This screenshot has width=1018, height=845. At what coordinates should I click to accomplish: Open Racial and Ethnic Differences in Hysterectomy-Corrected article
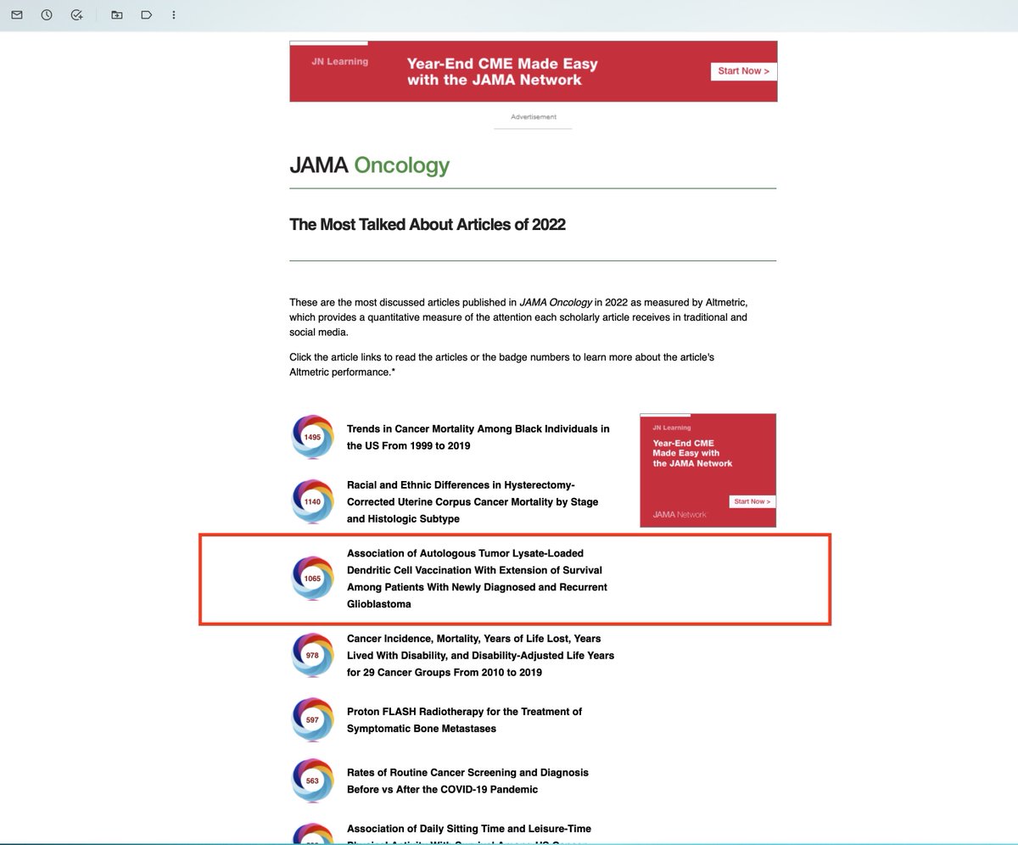tap(473, 501)
